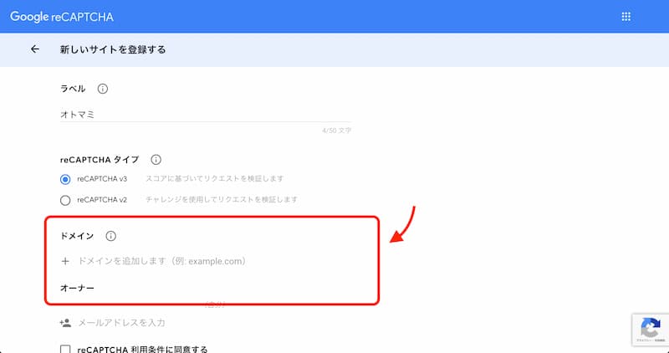The width and height of the screenshot is (669, 353).
Task: Click the ドメイン section label
Action: [x=77, y=236]
